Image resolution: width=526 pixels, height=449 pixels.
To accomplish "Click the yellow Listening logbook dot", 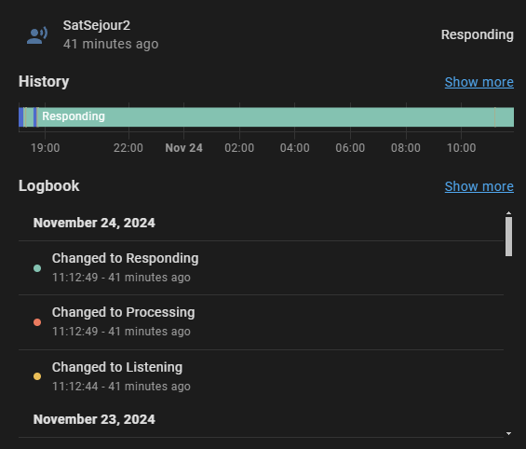I will point(37,376).
